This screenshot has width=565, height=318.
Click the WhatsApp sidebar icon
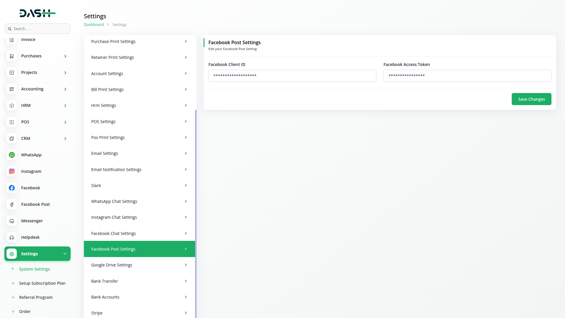[x=12, y=155]
